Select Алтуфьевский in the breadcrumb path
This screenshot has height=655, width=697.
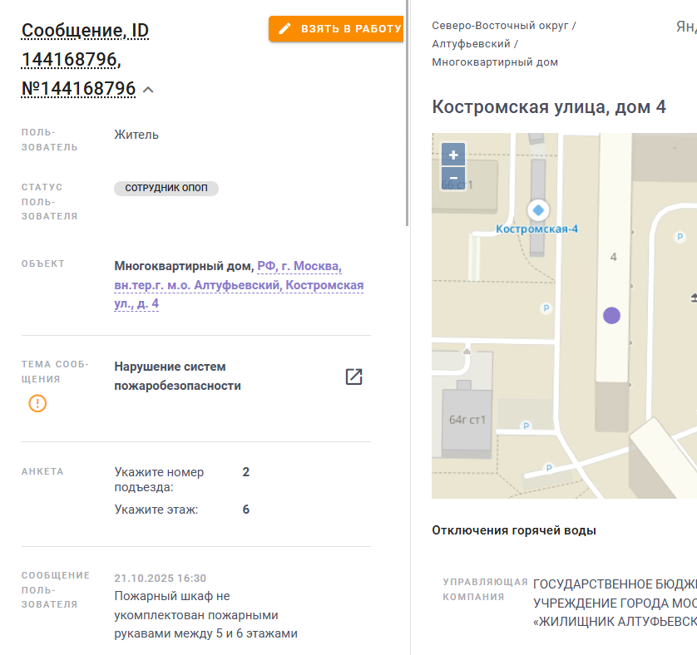coord(471,44)
